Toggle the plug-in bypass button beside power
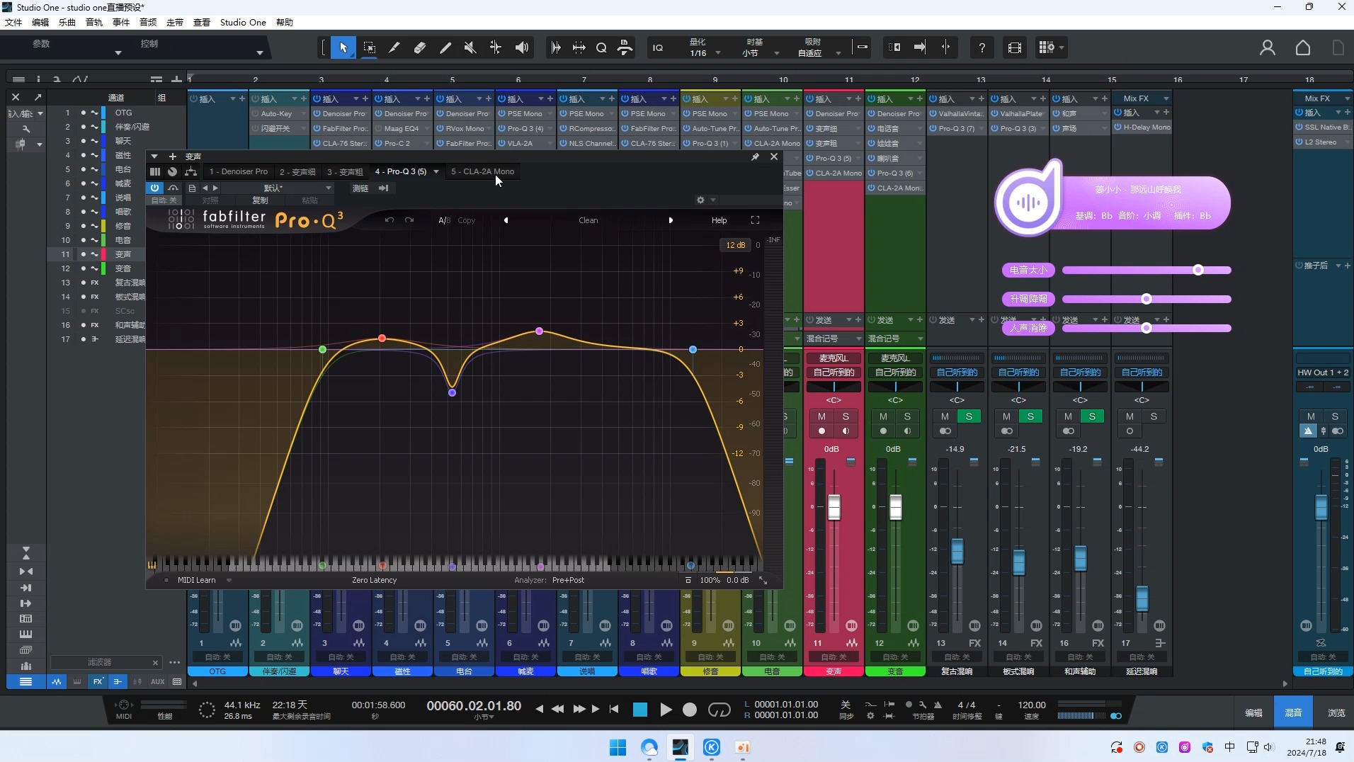Image resolution: width=1354 pixels, height=762 pixels. [x=173, y=188]
